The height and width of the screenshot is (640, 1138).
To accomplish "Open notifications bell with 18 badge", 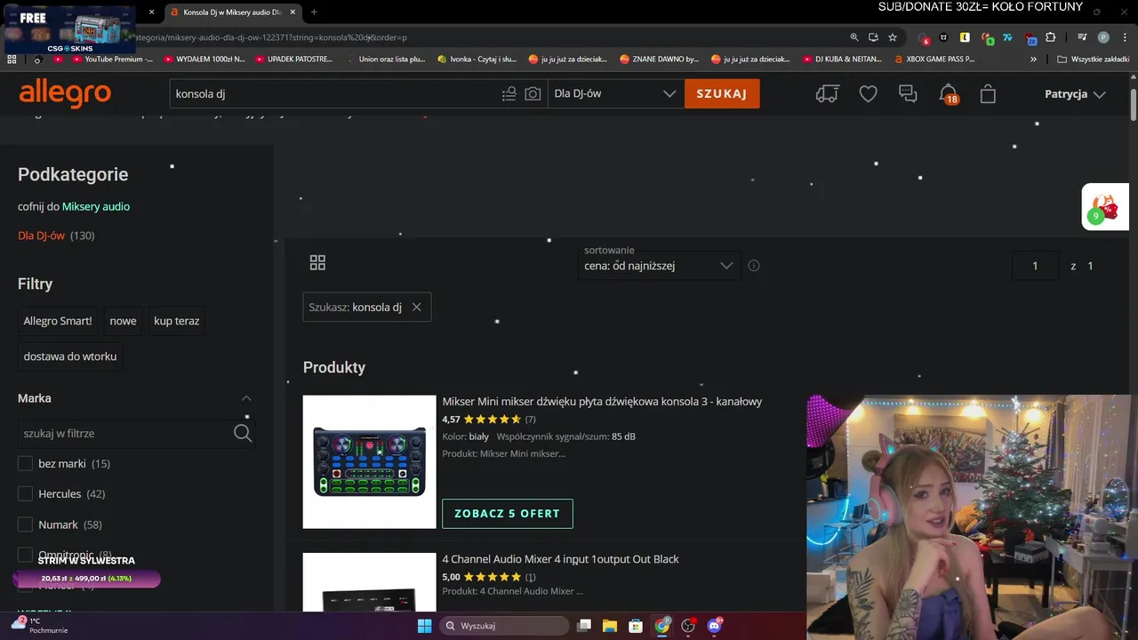I will coord(949,93).
